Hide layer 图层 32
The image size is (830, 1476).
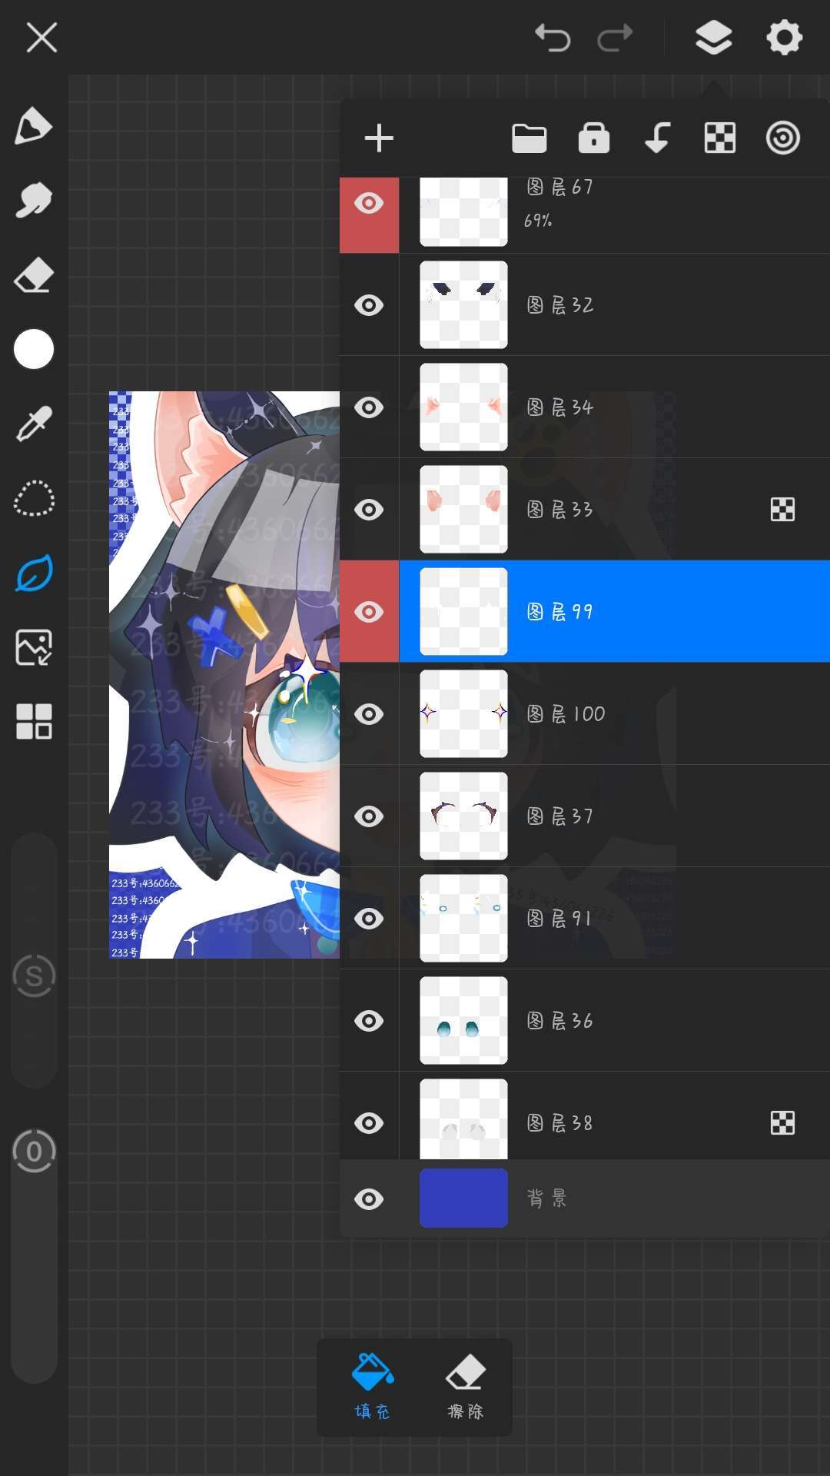pos(369,305)
